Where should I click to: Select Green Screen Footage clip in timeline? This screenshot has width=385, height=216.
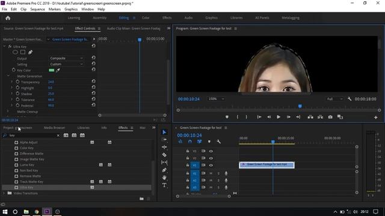[266, 165]
